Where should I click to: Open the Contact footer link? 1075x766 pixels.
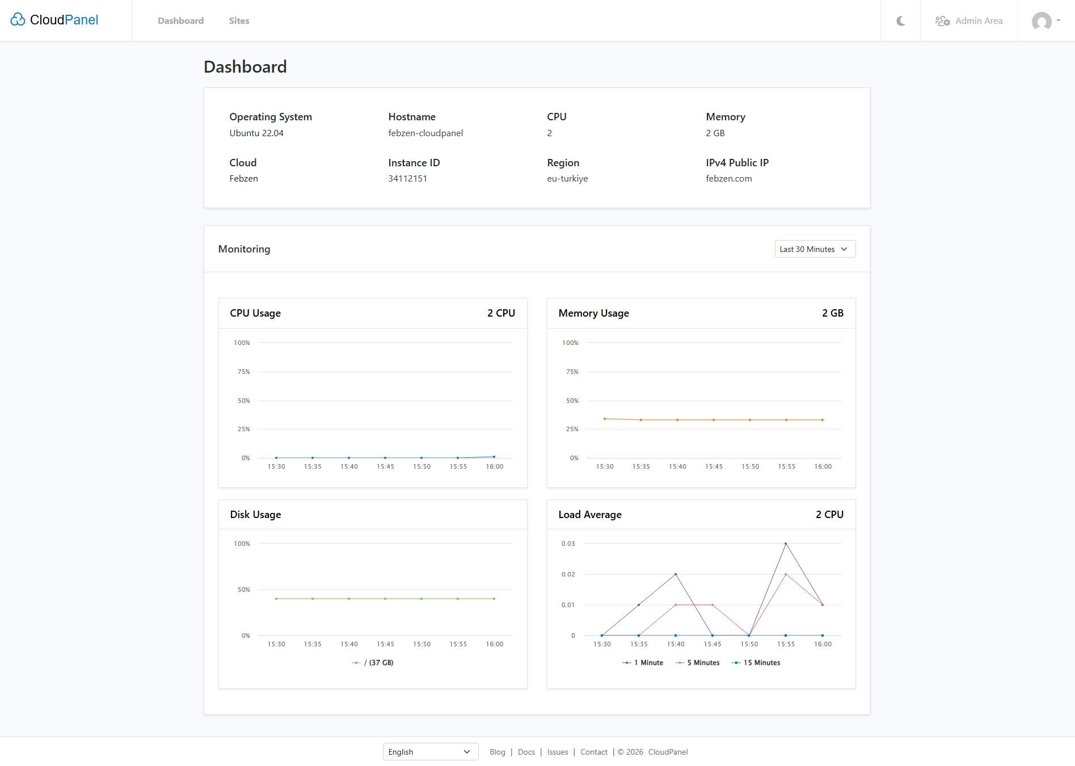tap(593, 751)
